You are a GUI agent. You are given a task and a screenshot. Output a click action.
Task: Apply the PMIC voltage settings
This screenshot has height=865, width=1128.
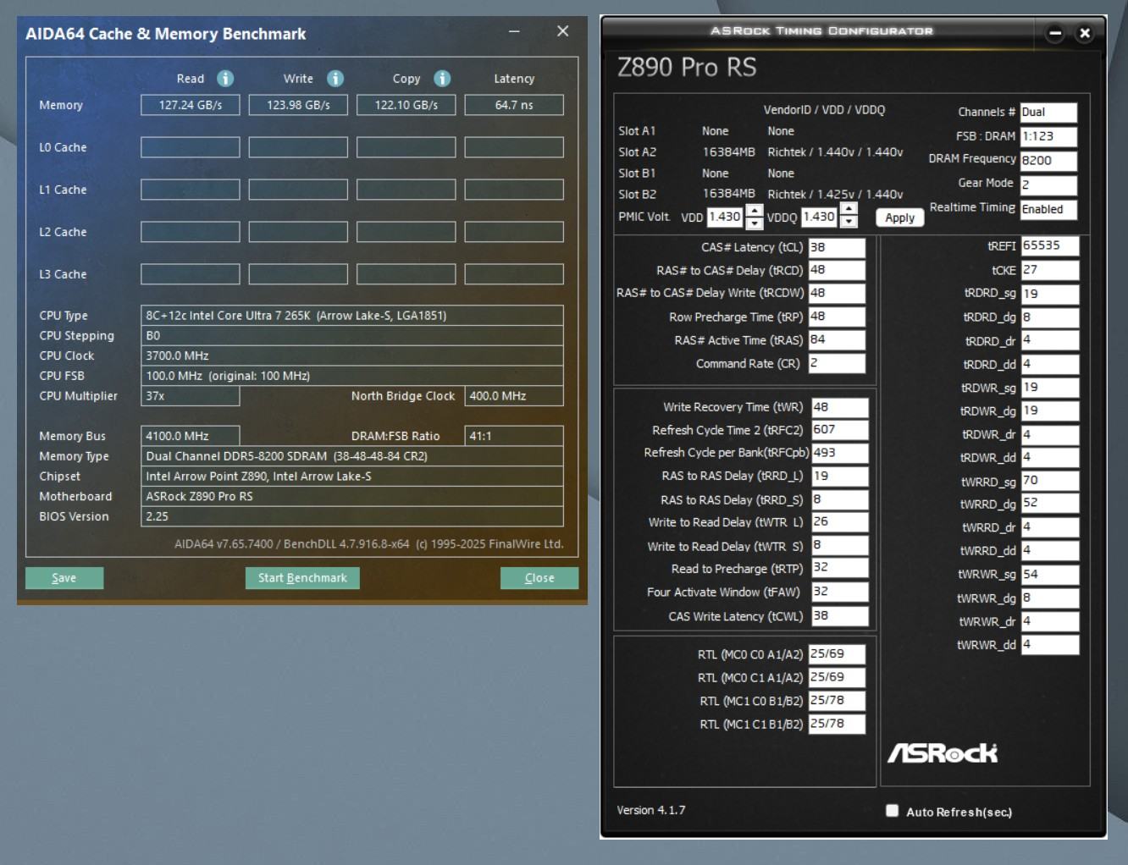pos(899,218)
